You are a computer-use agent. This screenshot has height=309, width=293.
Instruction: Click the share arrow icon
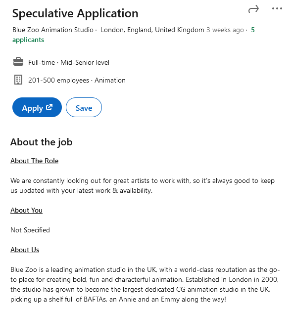point(253,9)
